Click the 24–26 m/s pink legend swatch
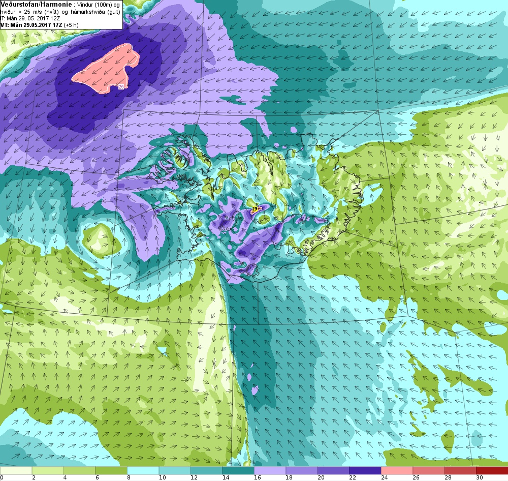This screenshot has height=481, width=508. point(397,470)
